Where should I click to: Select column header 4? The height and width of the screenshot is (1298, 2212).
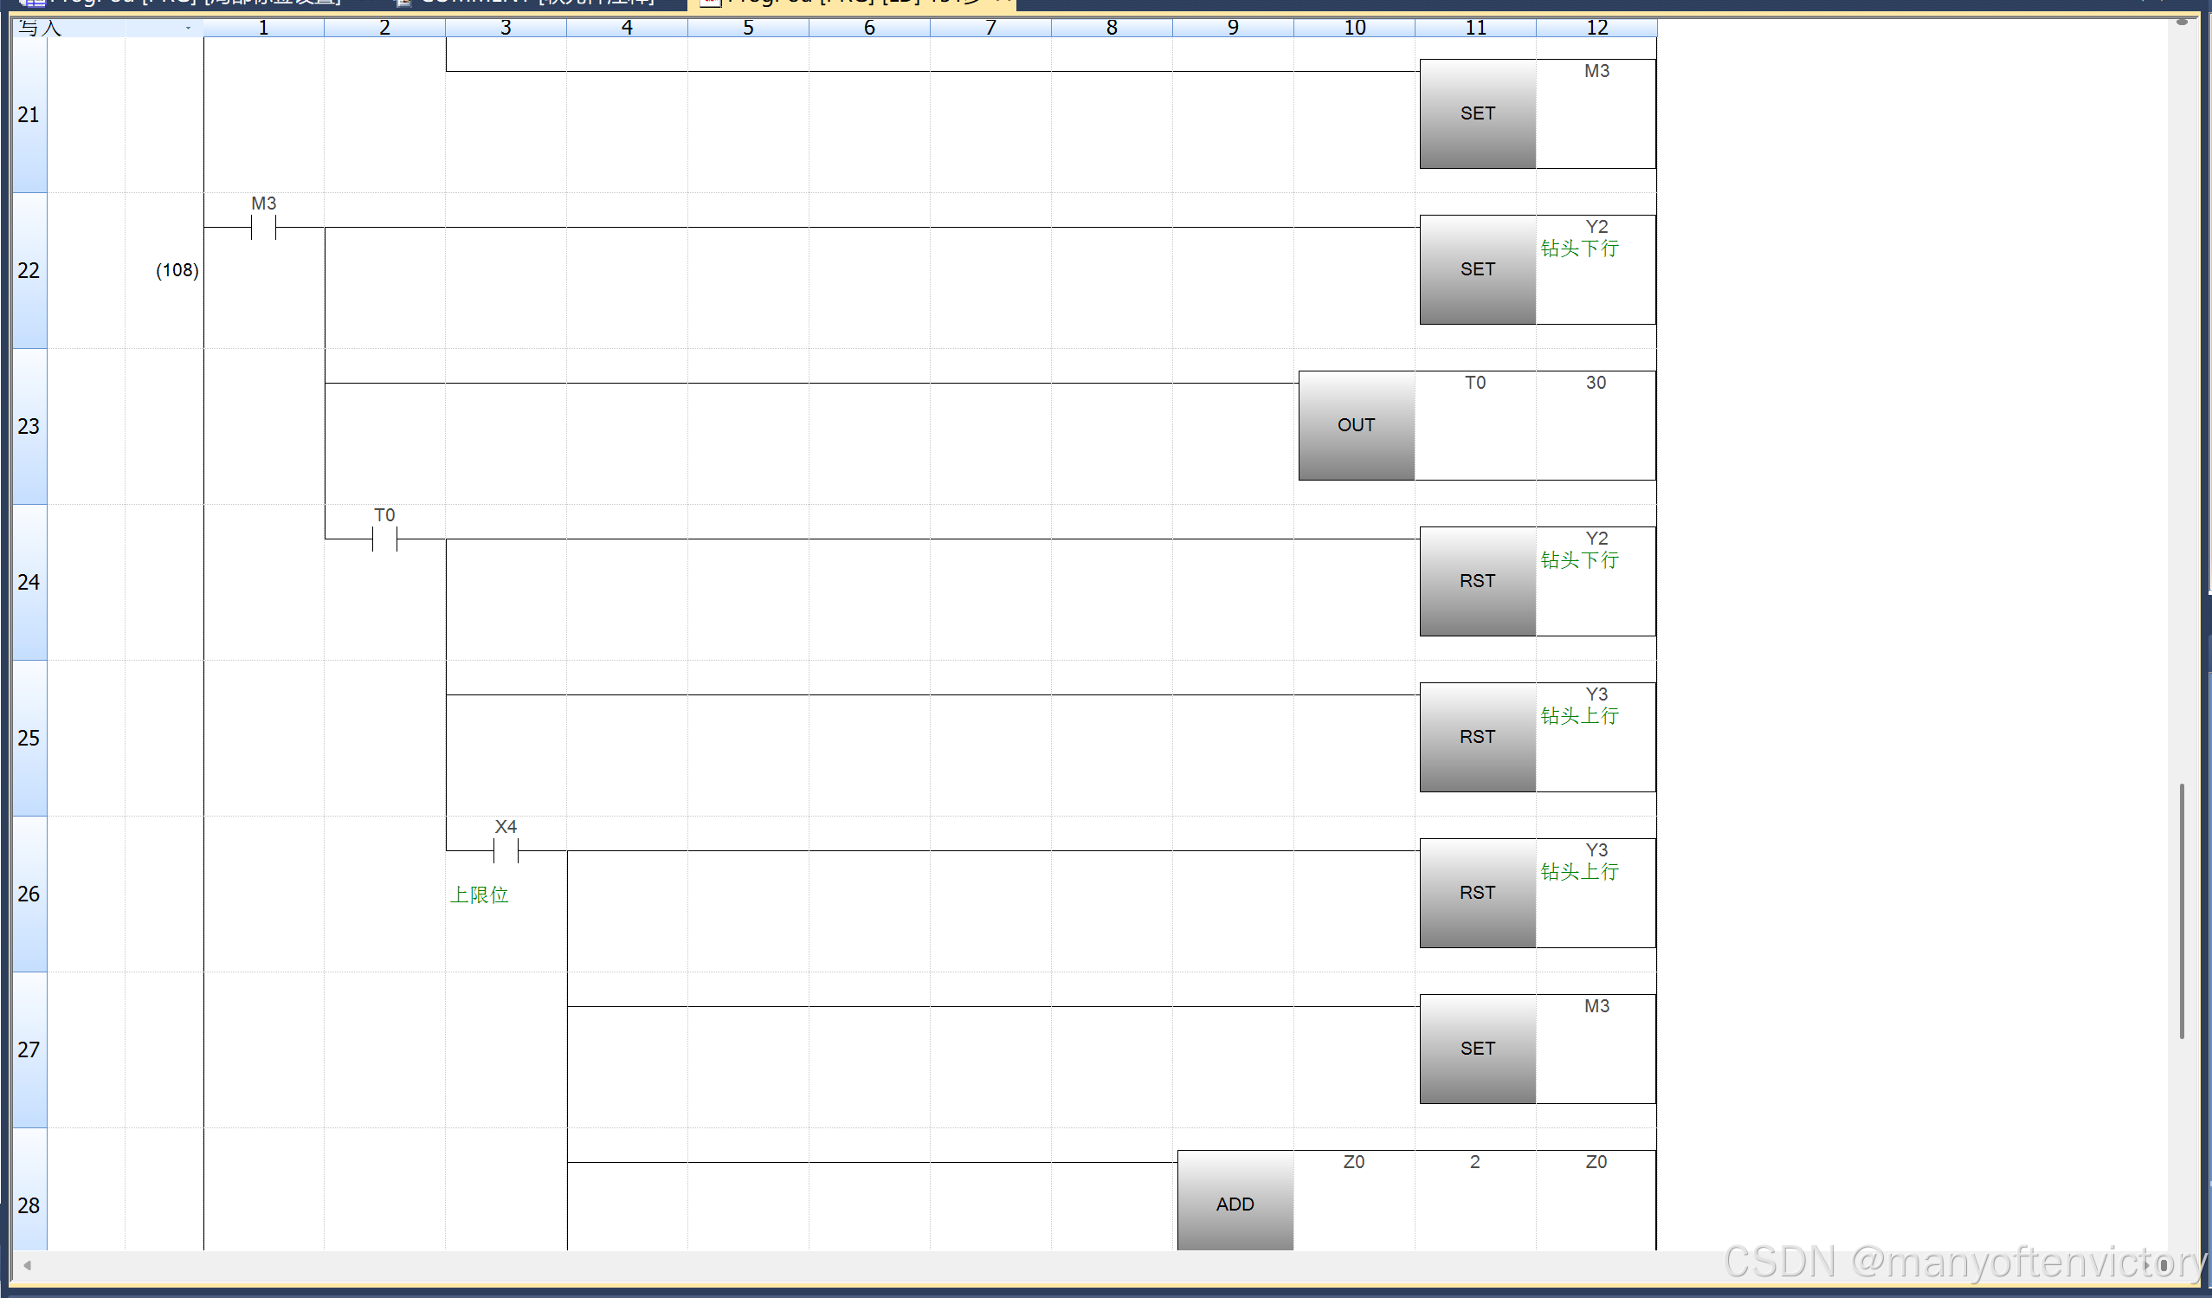click(627, 27)
